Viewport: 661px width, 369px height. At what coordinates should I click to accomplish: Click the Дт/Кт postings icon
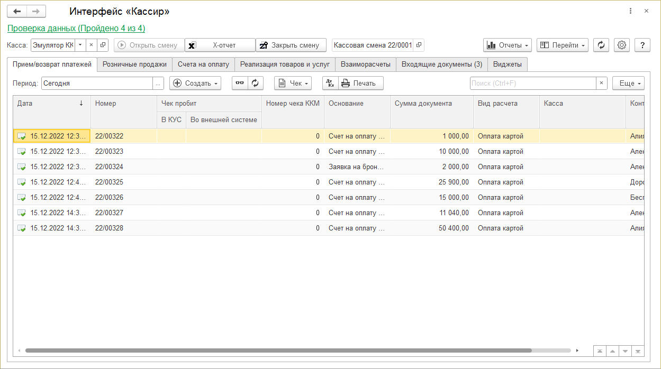coord(330,84)
